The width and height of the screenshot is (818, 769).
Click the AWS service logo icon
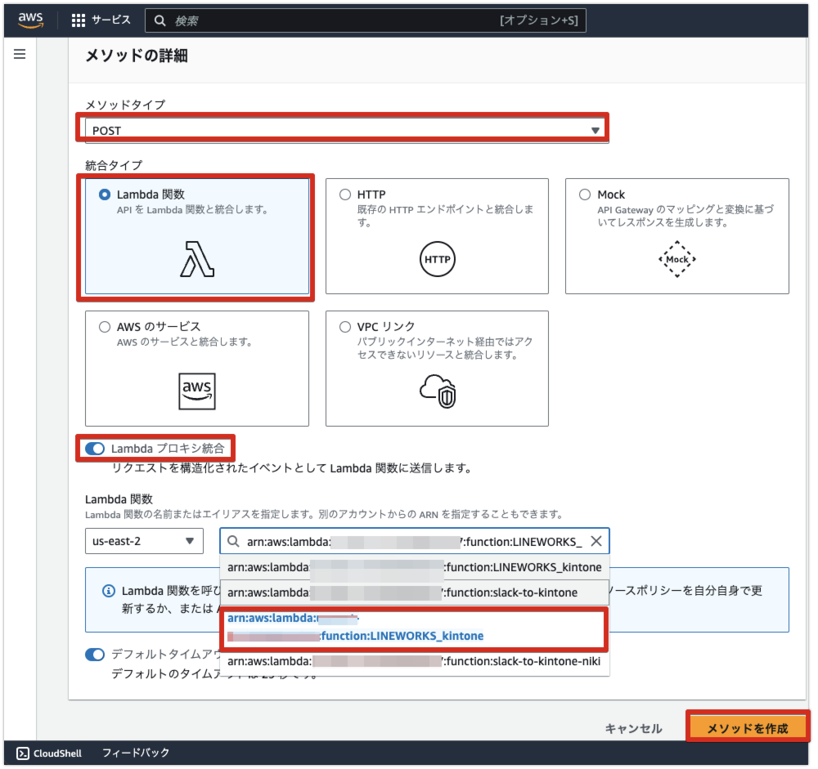[197, 391]
